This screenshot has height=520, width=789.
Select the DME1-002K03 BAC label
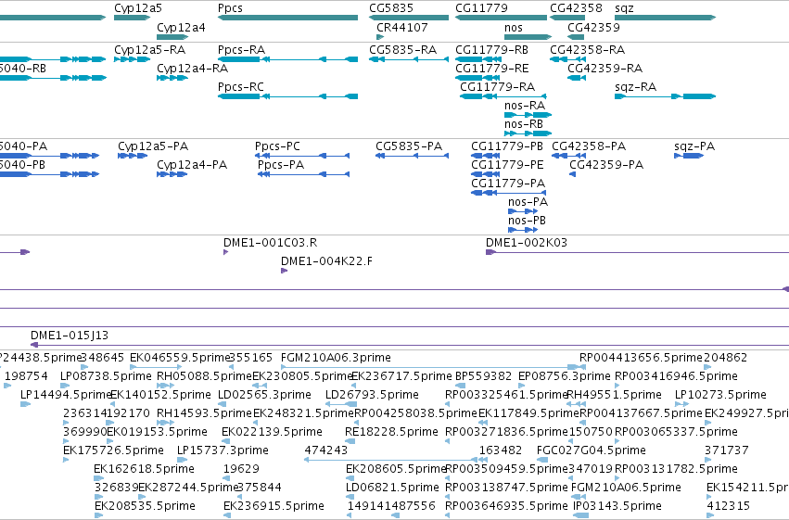pos(527,243)
